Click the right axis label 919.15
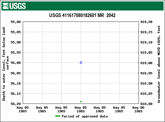This screenshot has width=165, height=122. click(x=146, y=32)
